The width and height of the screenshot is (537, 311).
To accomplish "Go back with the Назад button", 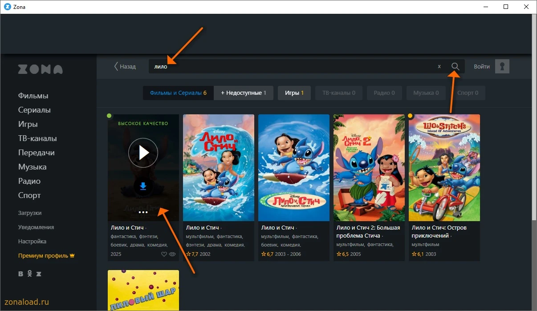I will [125, 66].
